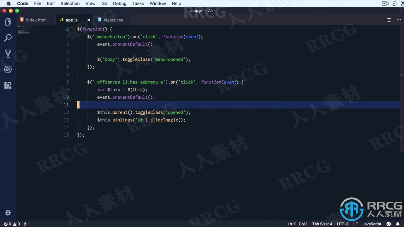
Task: Click the 'body' selector string
Action: click(x=110, y=59)
